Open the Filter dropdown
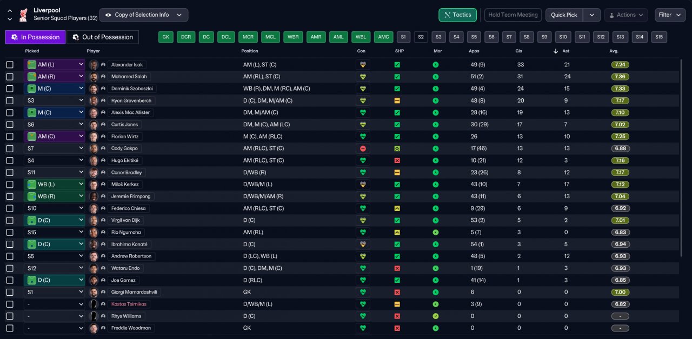Screen dimensions: 692x339 coord(670,15)
